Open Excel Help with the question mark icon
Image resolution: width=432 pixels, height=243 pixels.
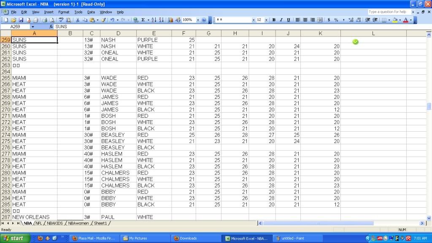pos(204,20)
